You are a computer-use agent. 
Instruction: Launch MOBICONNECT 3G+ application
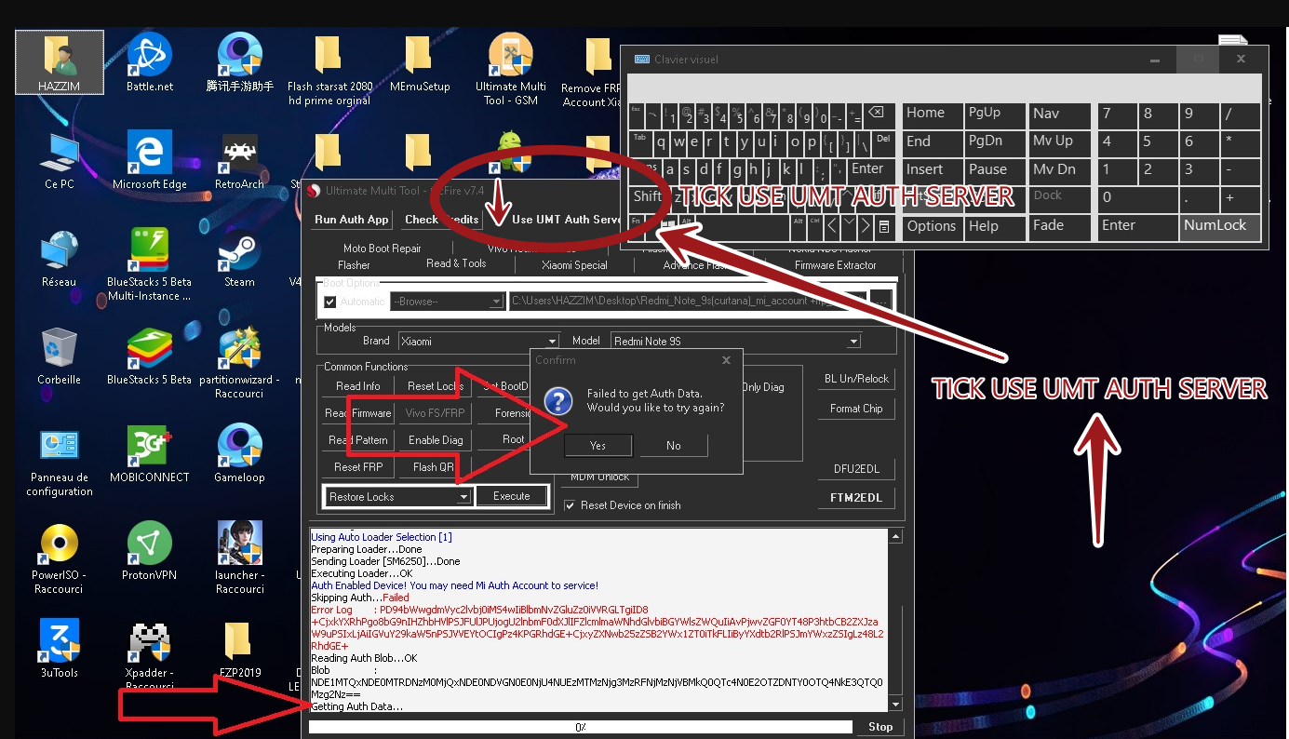[150, 453]
